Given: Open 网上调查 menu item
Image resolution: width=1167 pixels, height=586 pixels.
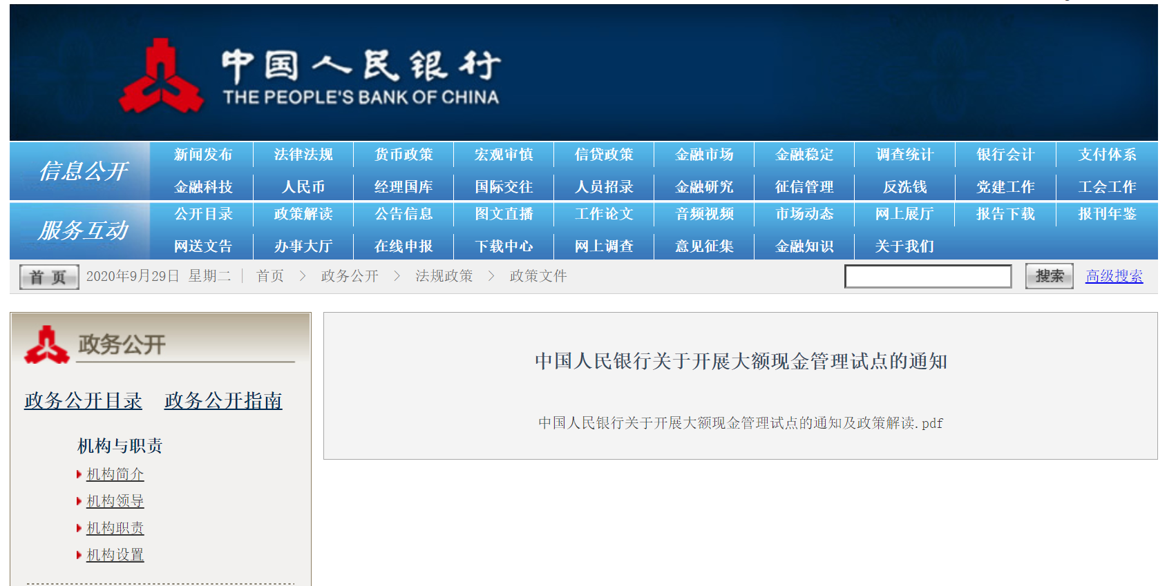Looking at the screenshot, I should coord(604,246).
